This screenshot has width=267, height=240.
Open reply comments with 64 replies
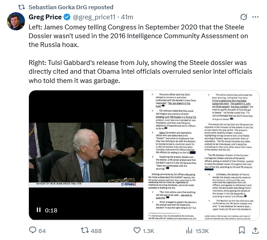[37, 231]
